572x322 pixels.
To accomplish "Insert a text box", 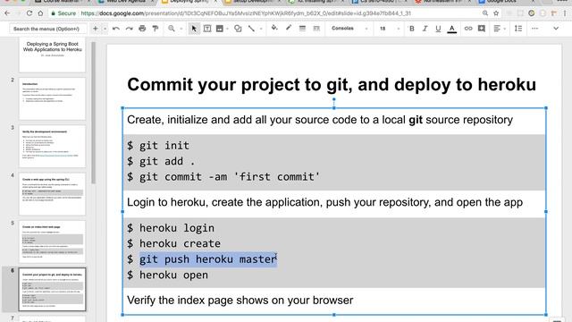I will pos(207,29).
